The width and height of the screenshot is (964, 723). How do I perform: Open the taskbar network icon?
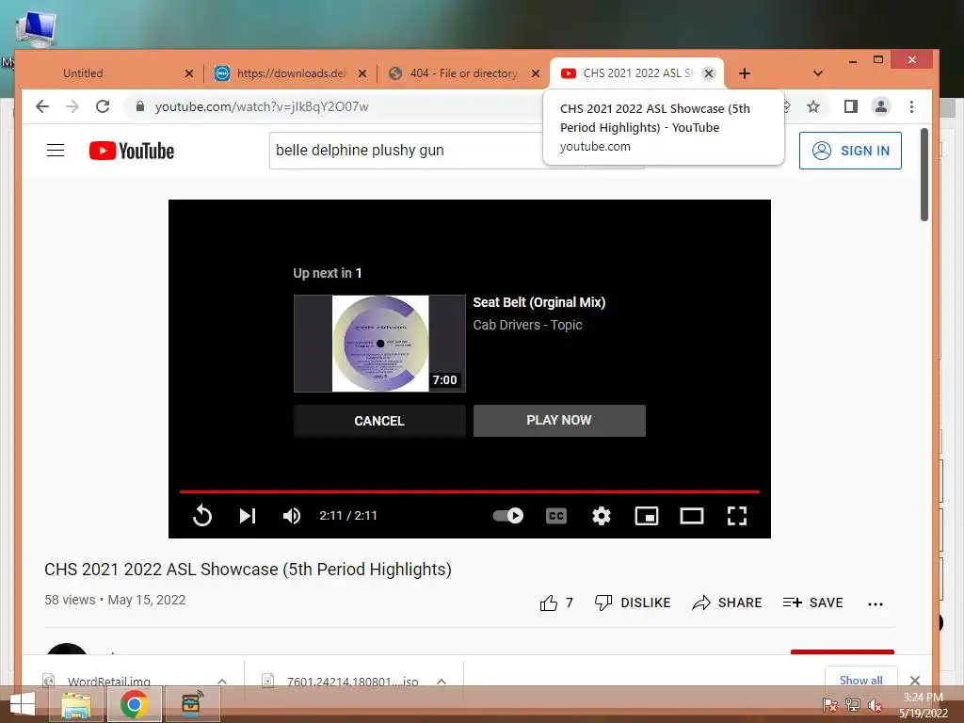(852, 705)
